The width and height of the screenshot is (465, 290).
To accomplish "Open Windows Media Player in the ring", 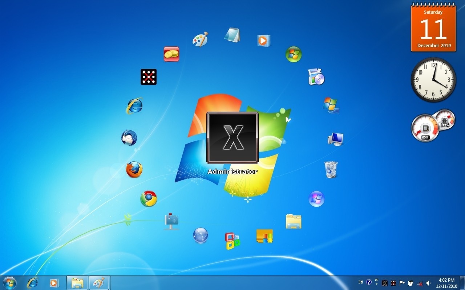I will (x=263, y=41).
